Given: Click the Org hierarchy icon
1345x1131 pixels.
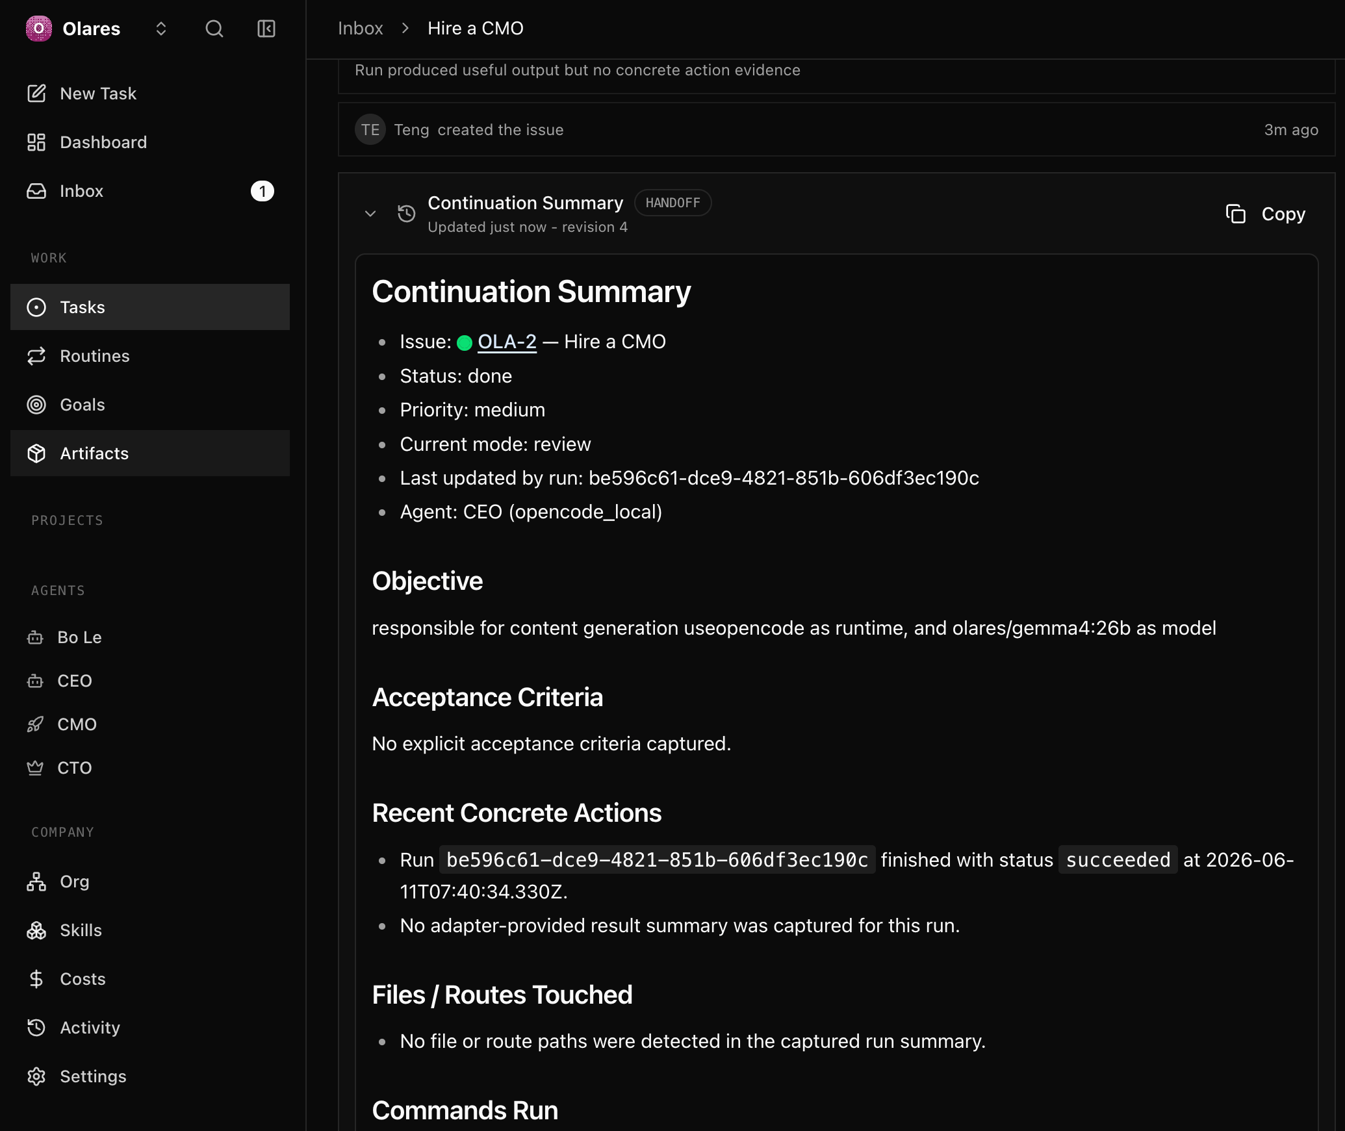Looking at the screenshot, I should [x=36, y=882].
